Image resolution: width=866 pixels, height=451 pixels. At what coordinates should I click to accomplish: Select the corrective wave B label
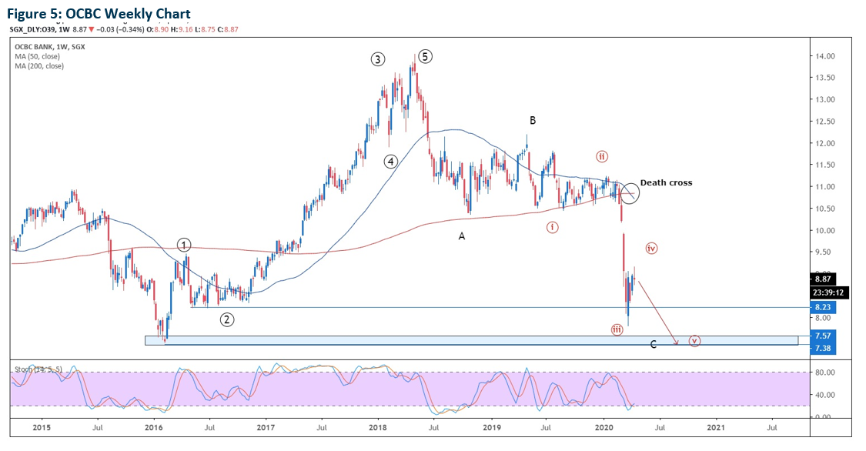(533, 120)
